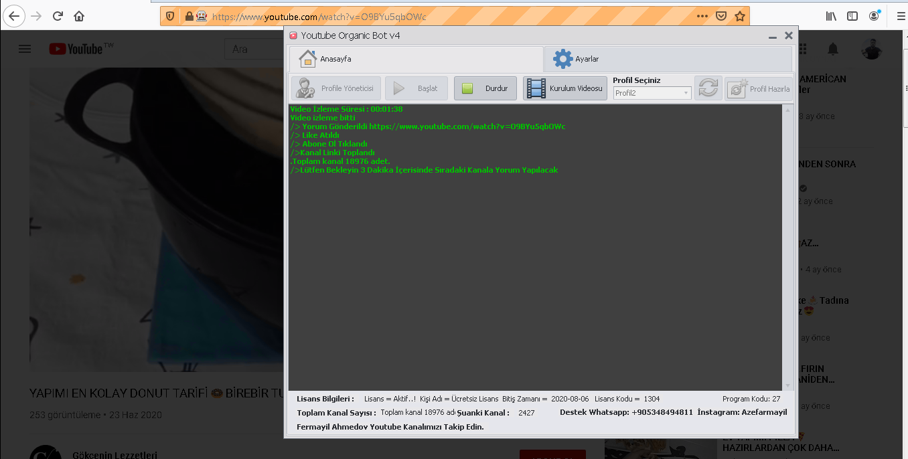Click the Anasayfa home icon
The width and height of the screenshot is (908, 459).
click(307, 59)
